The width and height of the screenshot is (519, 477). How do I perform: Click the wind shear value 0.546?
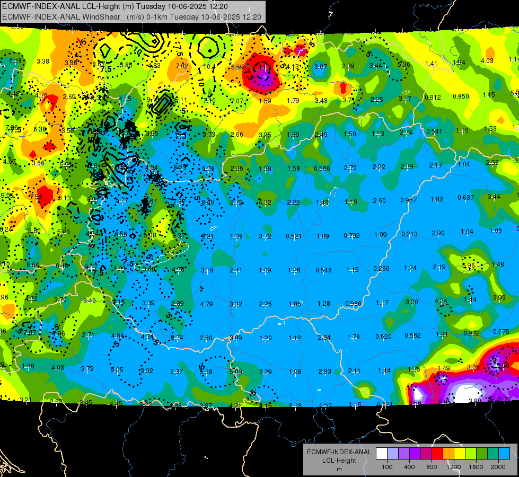(323, 270)
